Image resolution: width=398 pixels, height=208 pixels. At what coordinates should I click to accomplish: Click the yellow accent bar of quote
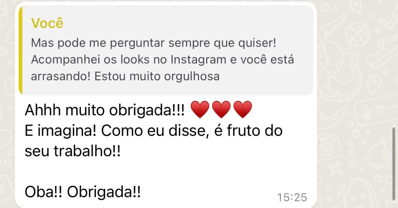(21, 50)
